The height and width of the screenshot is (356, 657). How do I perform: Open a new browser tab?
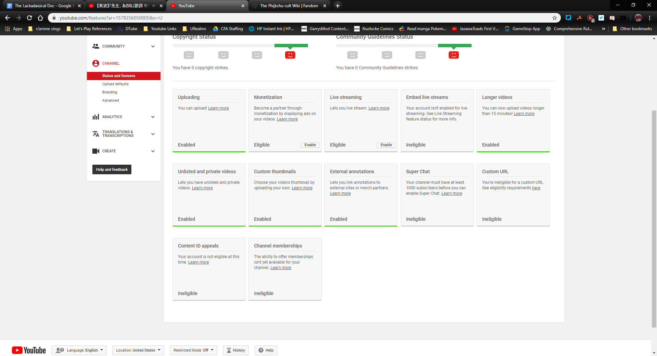(x=337, y=6)
